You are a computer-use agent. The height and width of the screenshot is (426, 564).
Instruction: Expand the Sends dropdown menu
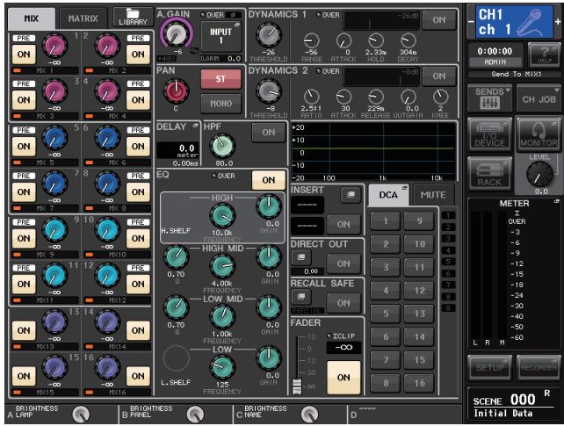click(489, 98)
